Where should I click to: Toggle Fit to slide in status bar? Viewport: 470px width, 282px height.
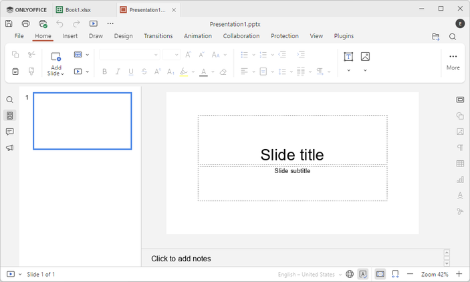coord(380,274)
